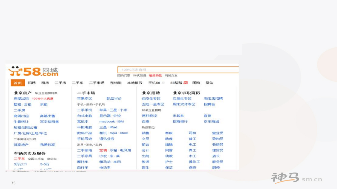The width and height of the screenshot is (337, 189).
Task: Click the 58同城 logo
Action: pyautogui.click(x=33, y=71)
